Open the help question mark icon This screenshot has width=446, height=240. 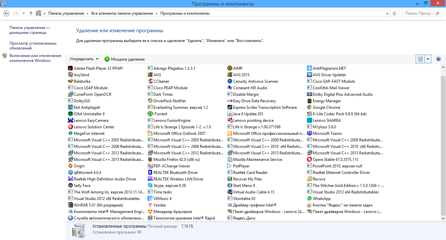click(438, 59)
